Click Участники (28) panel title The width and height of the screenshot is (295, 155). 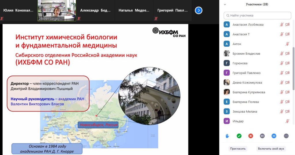257,4
